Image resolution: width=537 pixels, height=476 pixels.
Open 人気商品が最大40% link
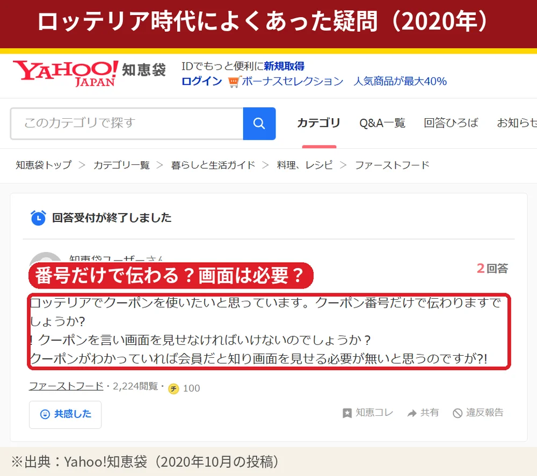click(x=400, y=81)
